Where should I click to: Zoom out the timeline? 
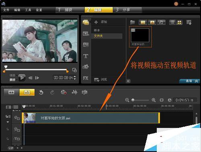click(x=127, y=100)
